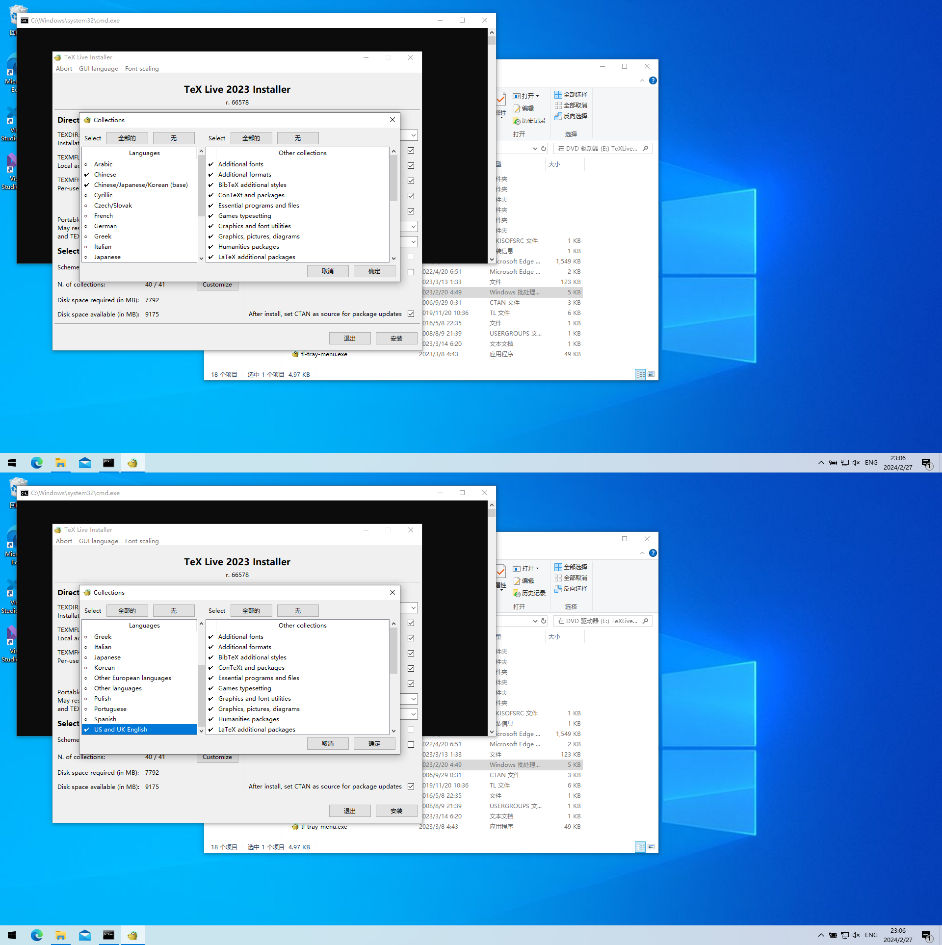The width and height of the screenshot is (942, 945).
Task: Open File Explorer from the lower taskbar
Action: [x=60, y=935]
